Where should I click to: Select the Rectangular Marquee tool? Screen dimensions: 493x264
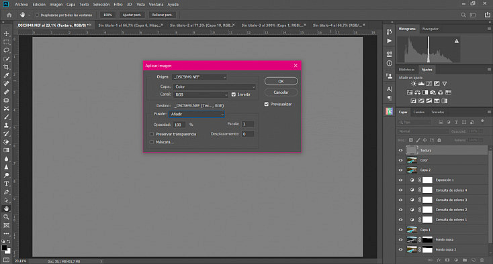coord(6,42)
